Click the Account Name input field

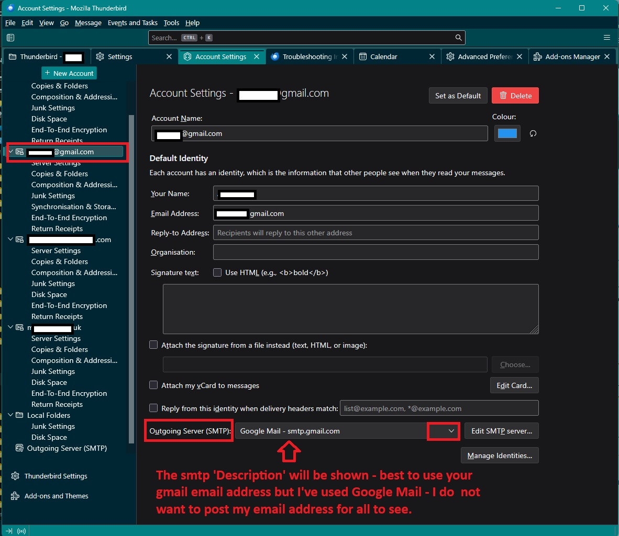pos(320,133)
